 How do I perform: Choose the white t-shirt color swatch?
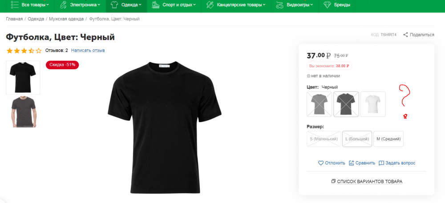[373, 104]
